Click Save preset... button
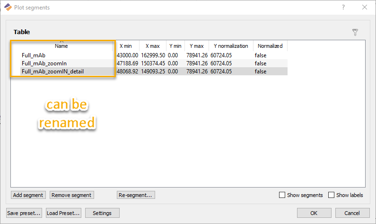The image size is (376, 224). [x=24, y=213]
